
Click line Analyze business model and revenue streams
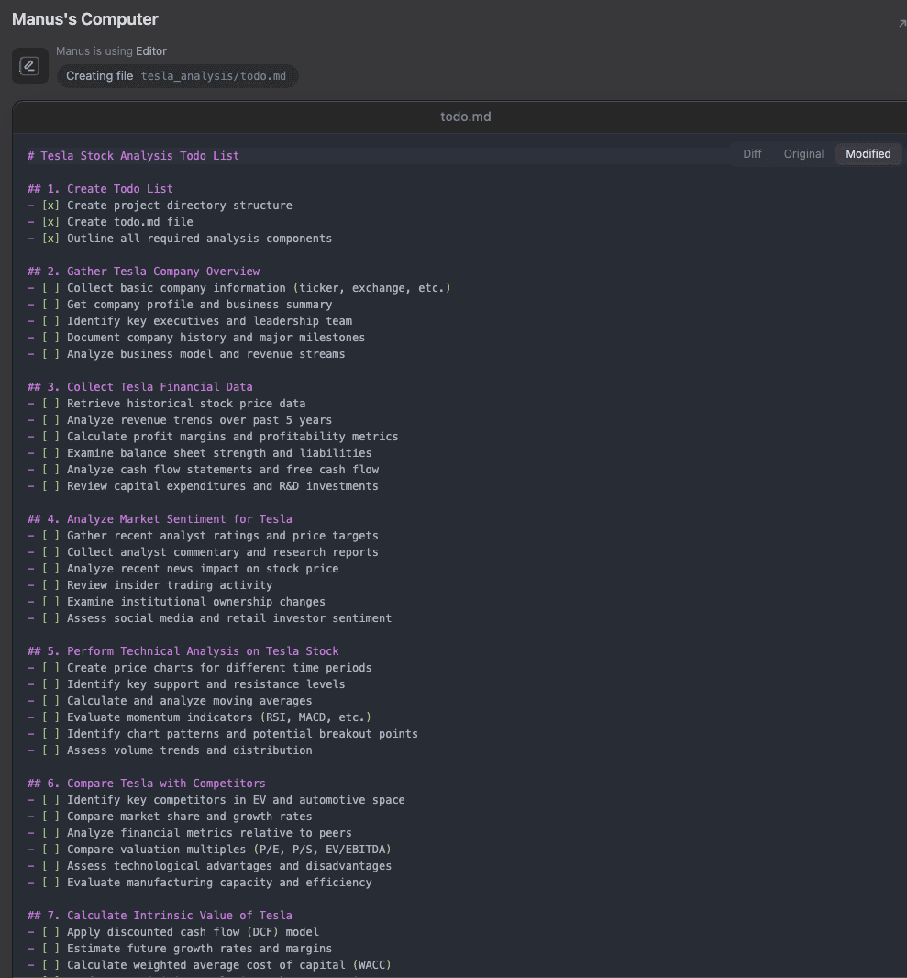point(205,354)
